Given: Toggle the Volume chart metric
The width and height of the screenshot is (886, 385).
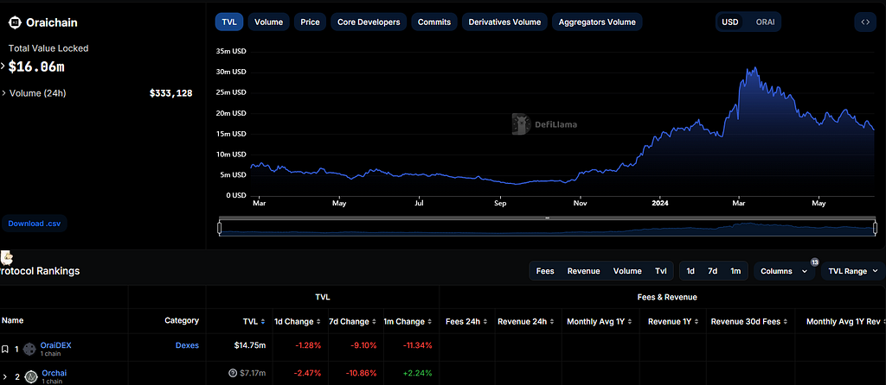Looking at the screenshot, I should tap(268, 22).
